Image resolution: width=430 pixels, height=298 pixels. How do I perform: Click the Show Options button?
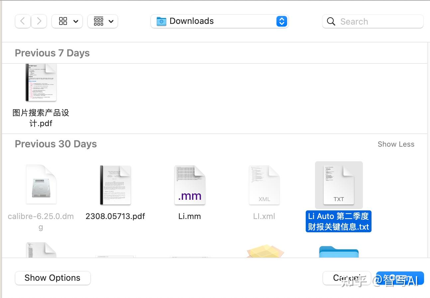[x=53, y=278]
